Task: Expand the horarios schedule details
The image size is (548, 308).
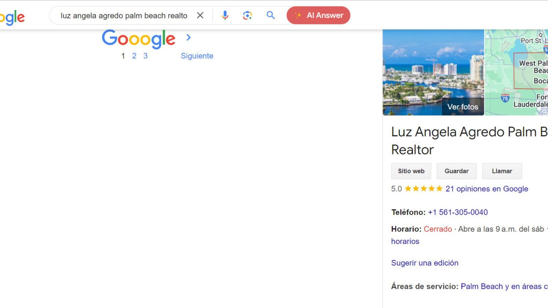Action: coord(405,241)
